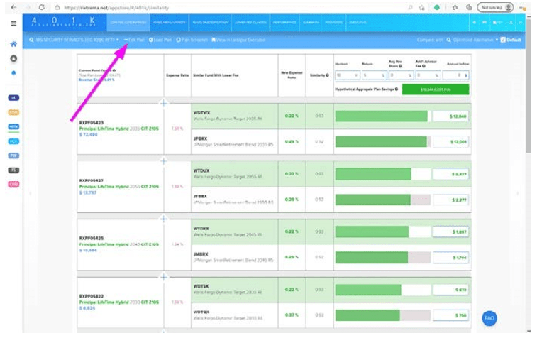The width and height of the screenshot is (537, 338).
Task: Go to the Home icon in the sidebar
Action: coord(13,44)
